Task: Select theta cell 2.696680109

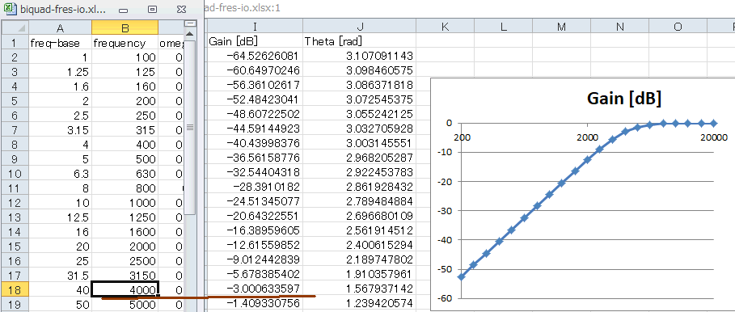Action: click(359, 216)
